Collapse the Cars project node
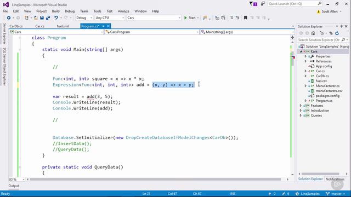The width and height of the screenshot is (351, 197). coord(301,51)
